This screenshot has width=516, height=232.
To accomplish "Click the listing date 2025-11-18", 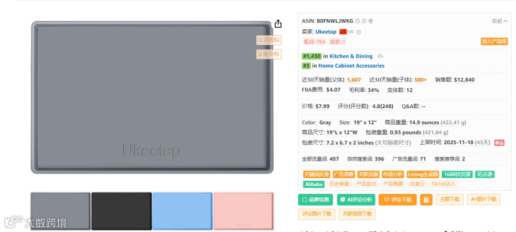I will point(458,143).
